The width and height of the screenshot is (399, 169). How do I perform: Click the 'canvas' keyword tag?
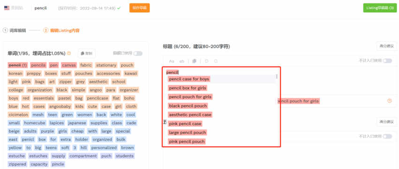tap(69, 65)
